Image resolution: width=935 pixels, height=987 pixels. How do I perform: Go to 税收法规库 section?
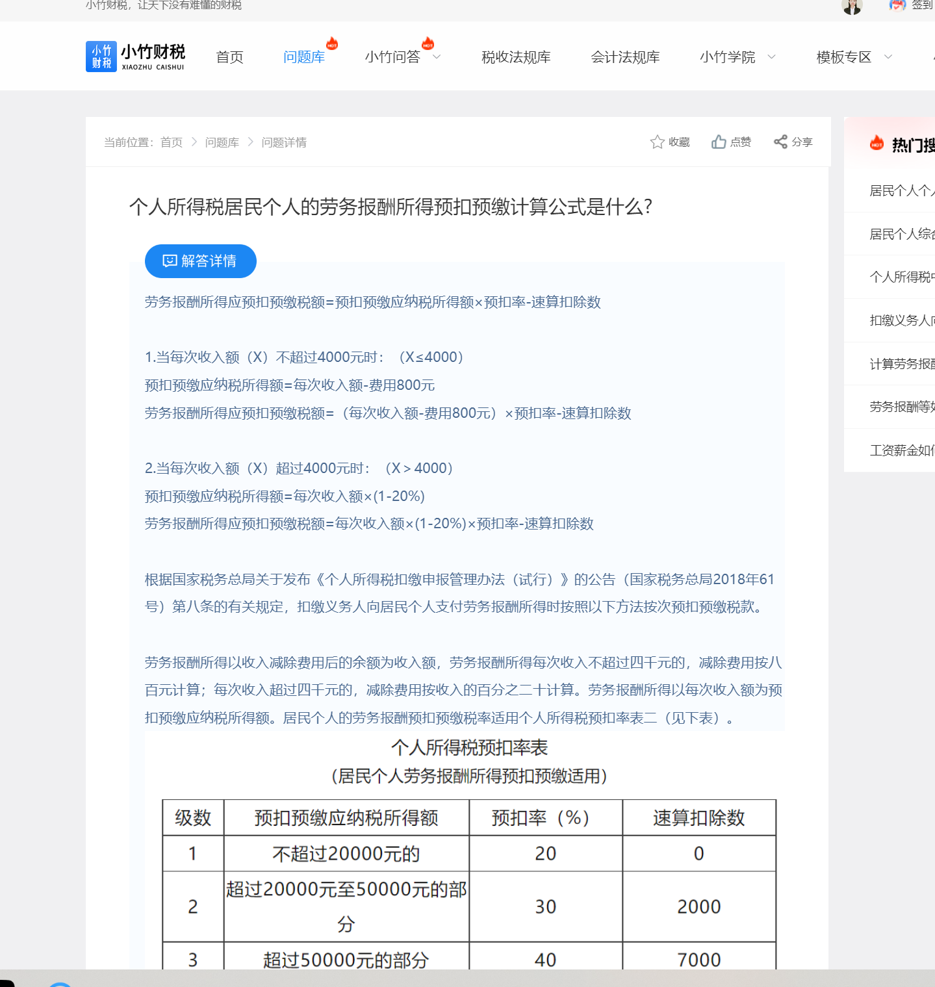[516, 57]
